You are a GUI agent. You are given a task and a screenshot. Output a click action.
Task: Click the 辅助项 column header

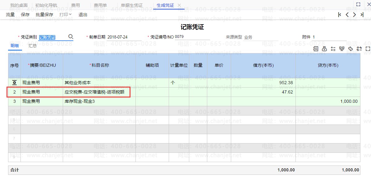152,66
